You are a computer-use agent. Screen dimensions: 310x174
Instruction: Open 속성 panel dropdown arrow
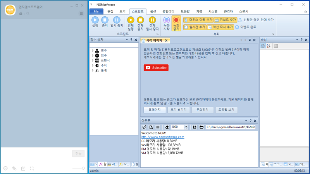point(297,40)
